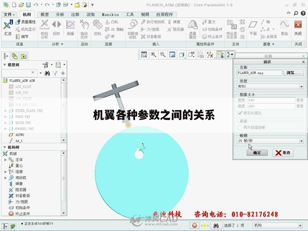Open the 类型 MPEG dropdown
Screen dimensions: 308x231
[301, 86]
